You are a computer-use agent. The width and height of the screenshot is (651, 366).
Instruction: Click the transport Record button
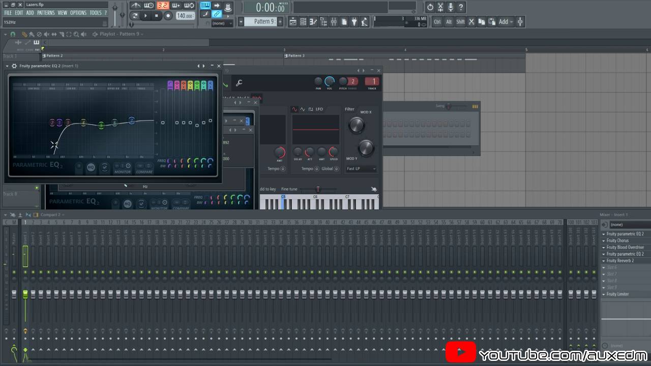point(168,16)
